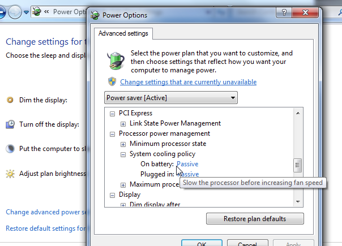This screenshot has width=342, height=246.
Task: Select Minimum processor state label
Action: pyautogui.click(x=168, y=144)
